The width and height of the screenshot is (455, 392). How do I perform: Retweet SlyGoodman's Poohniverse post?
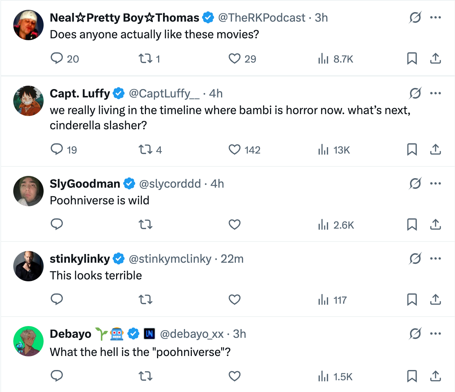(x=146, y=224)
